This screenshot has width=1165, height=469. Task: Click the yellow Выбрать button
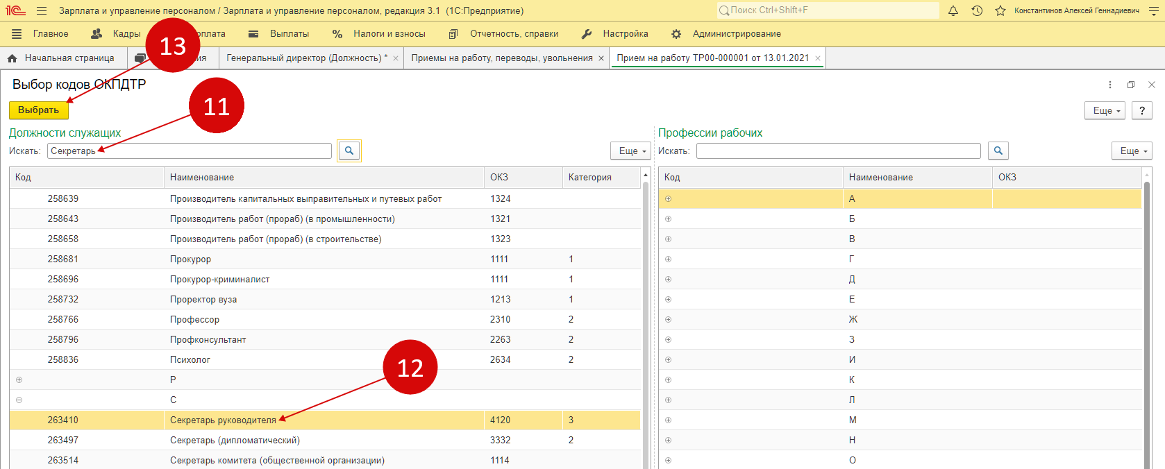[39, 110]
